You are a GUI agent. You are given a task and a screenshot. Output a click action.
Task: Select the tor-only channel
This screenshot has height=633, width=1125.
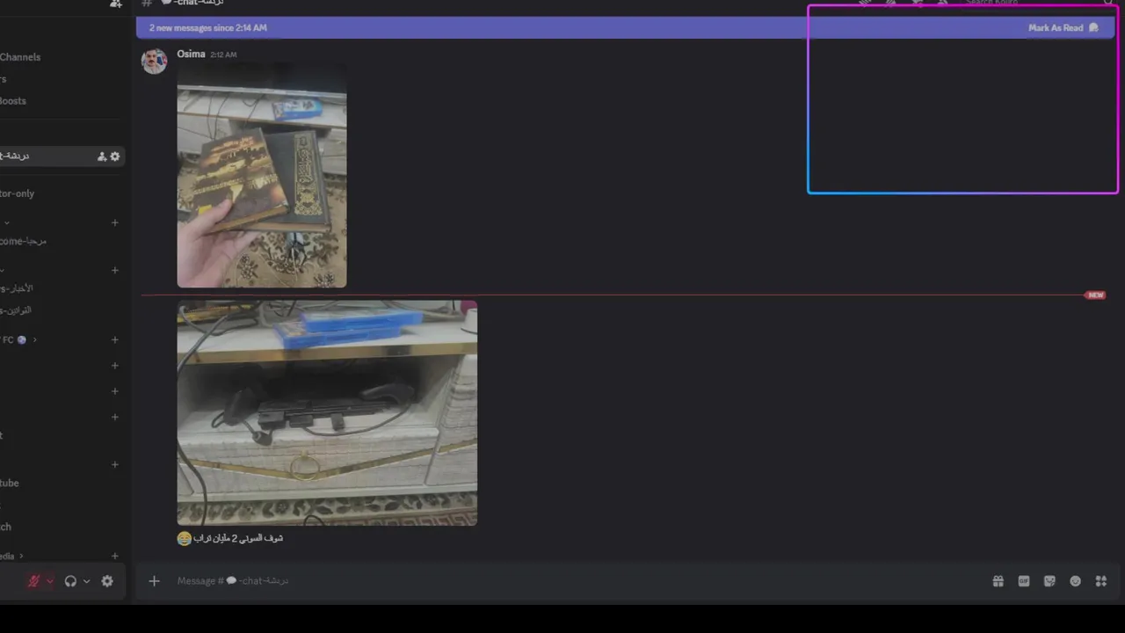18,193
